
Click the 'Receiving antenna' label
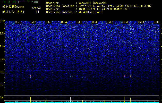pos(59,12)
